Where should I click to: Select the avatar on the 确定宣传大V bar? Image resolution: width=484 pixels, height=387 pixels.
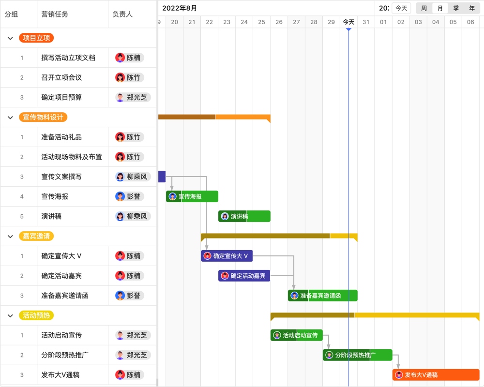207,256
